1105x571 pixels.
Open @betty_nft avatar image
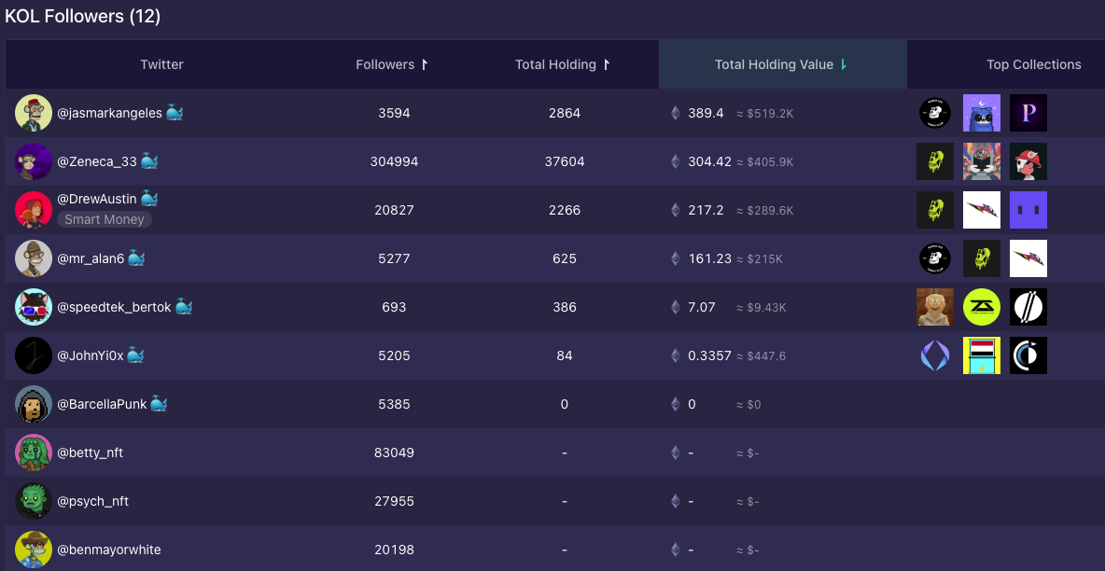pyautogui.click(x=34, y=453)
